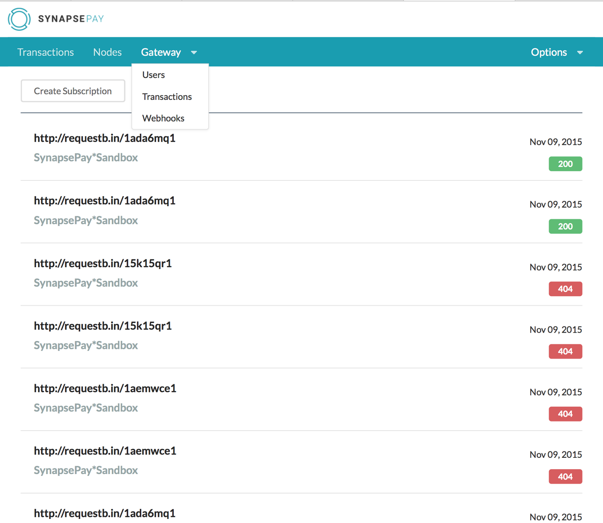
Task: Open the bottom-most requestb.in/1ada6mq1 webhook URL
Action: tap(105, 514)
